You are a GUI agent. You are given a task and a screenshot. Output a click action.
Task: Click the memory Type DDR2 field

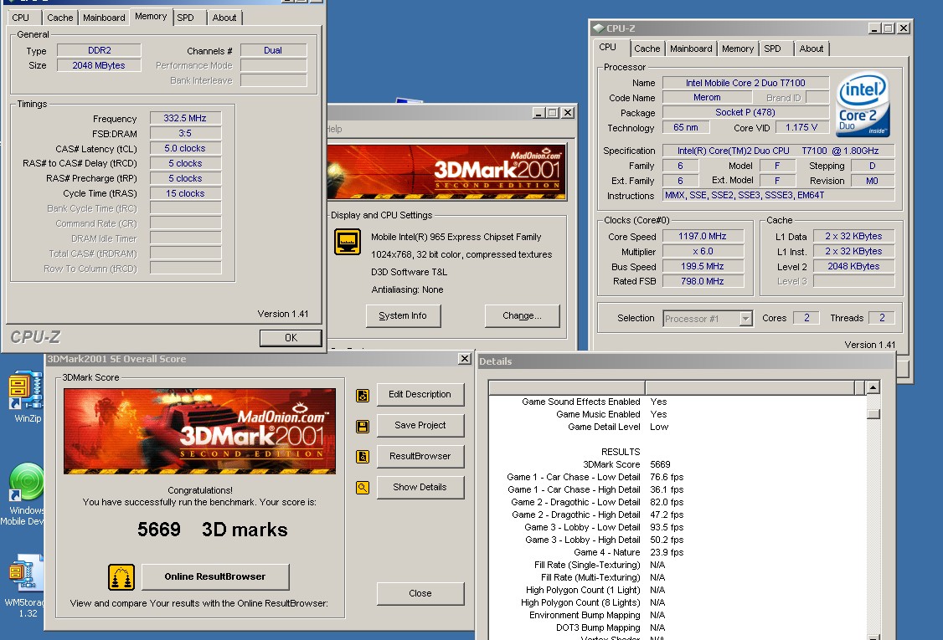[x=99, y=50]
